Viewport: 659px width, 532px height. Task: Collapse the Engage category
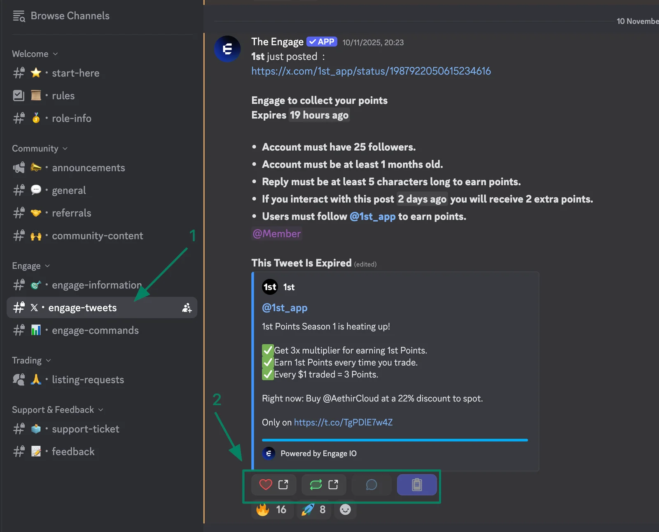coord(31,266)
